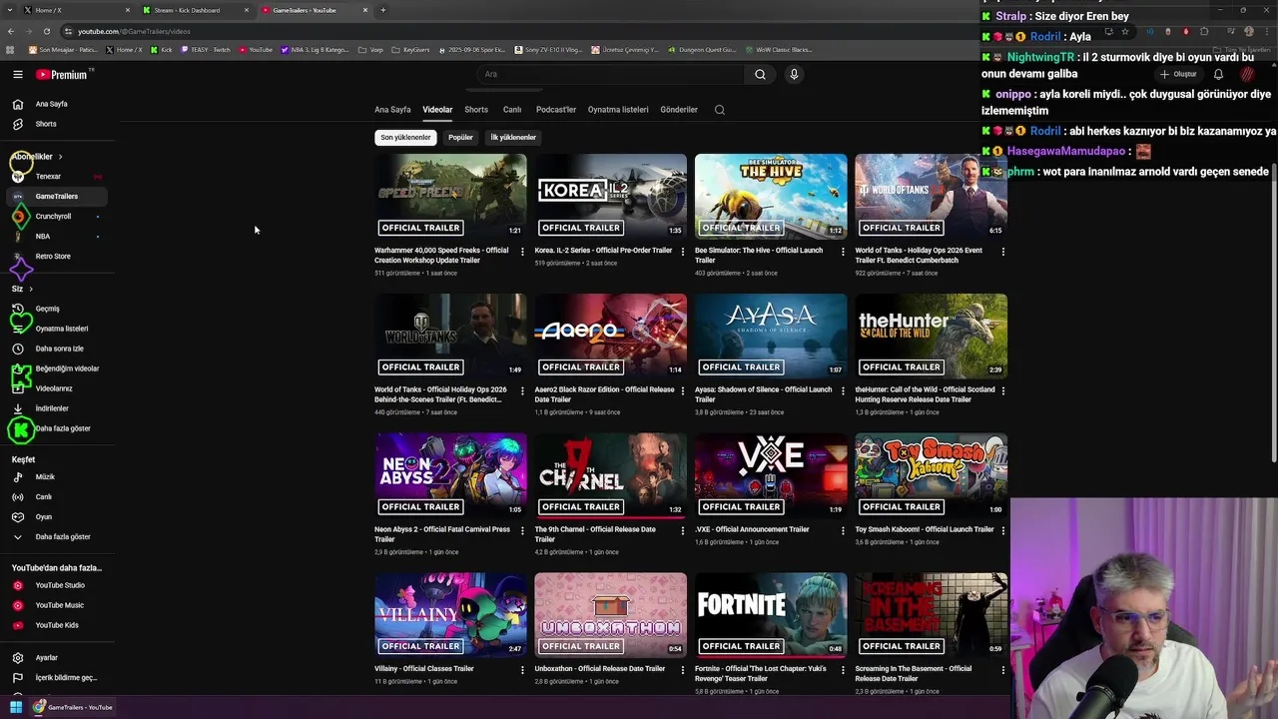Open options menu for Warhammer Speed Freeks video
Image resolution: width=1278 pixels, height=719 pixels.
pos(522,252)
